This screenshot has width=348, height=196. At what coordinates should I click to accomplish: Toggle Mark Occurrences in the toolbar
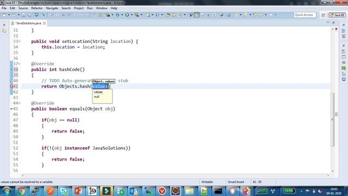coord(197,15)
